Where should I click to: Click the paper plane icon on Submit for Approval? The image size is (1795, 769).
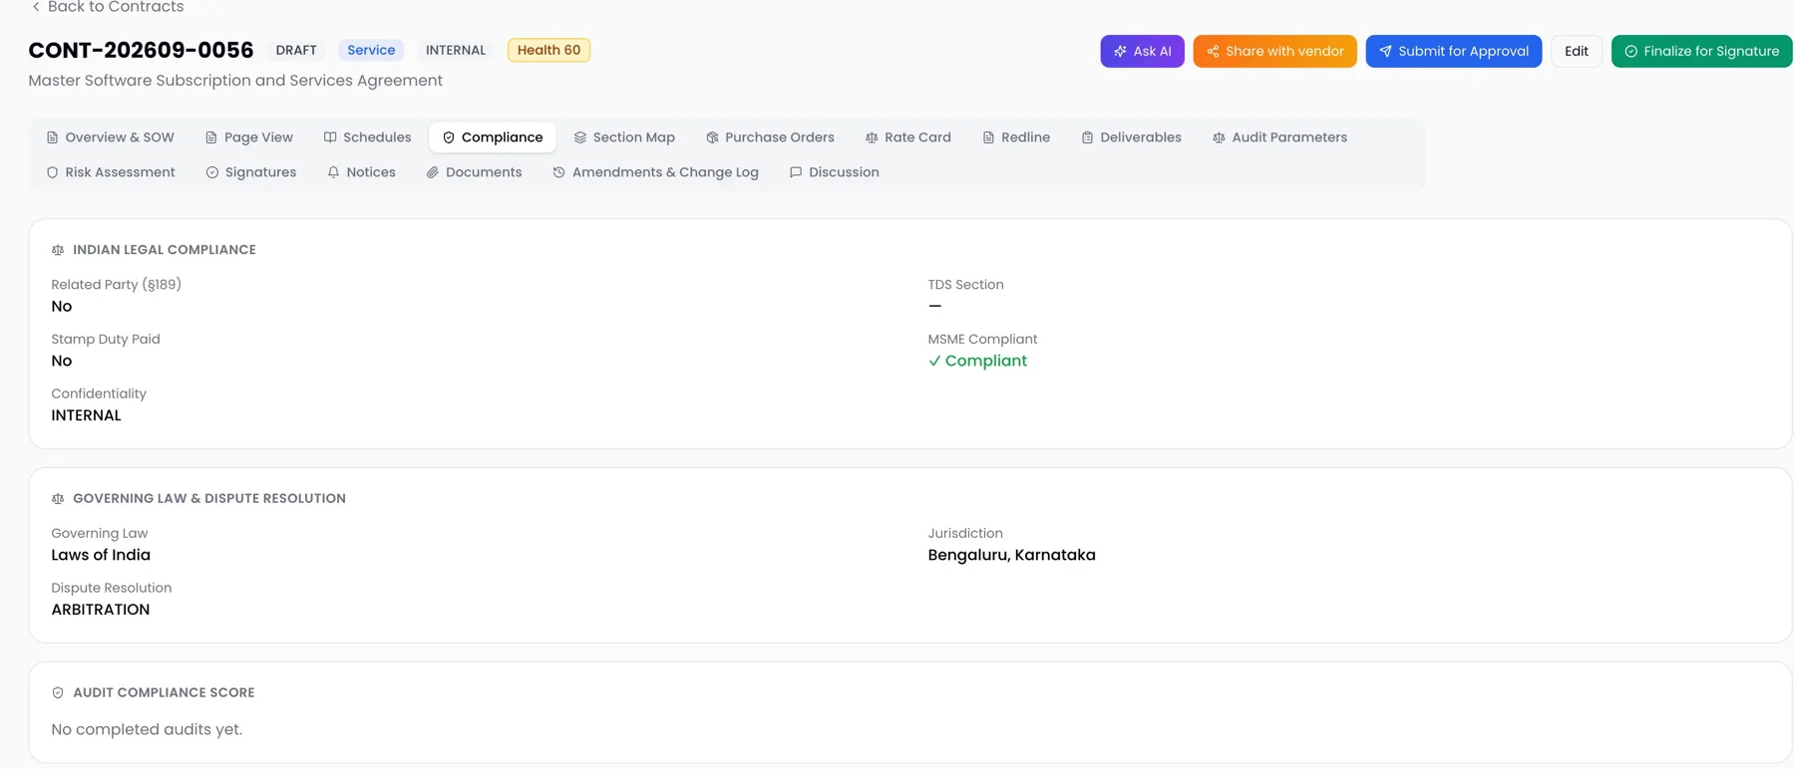click(x=1385, y=51)
